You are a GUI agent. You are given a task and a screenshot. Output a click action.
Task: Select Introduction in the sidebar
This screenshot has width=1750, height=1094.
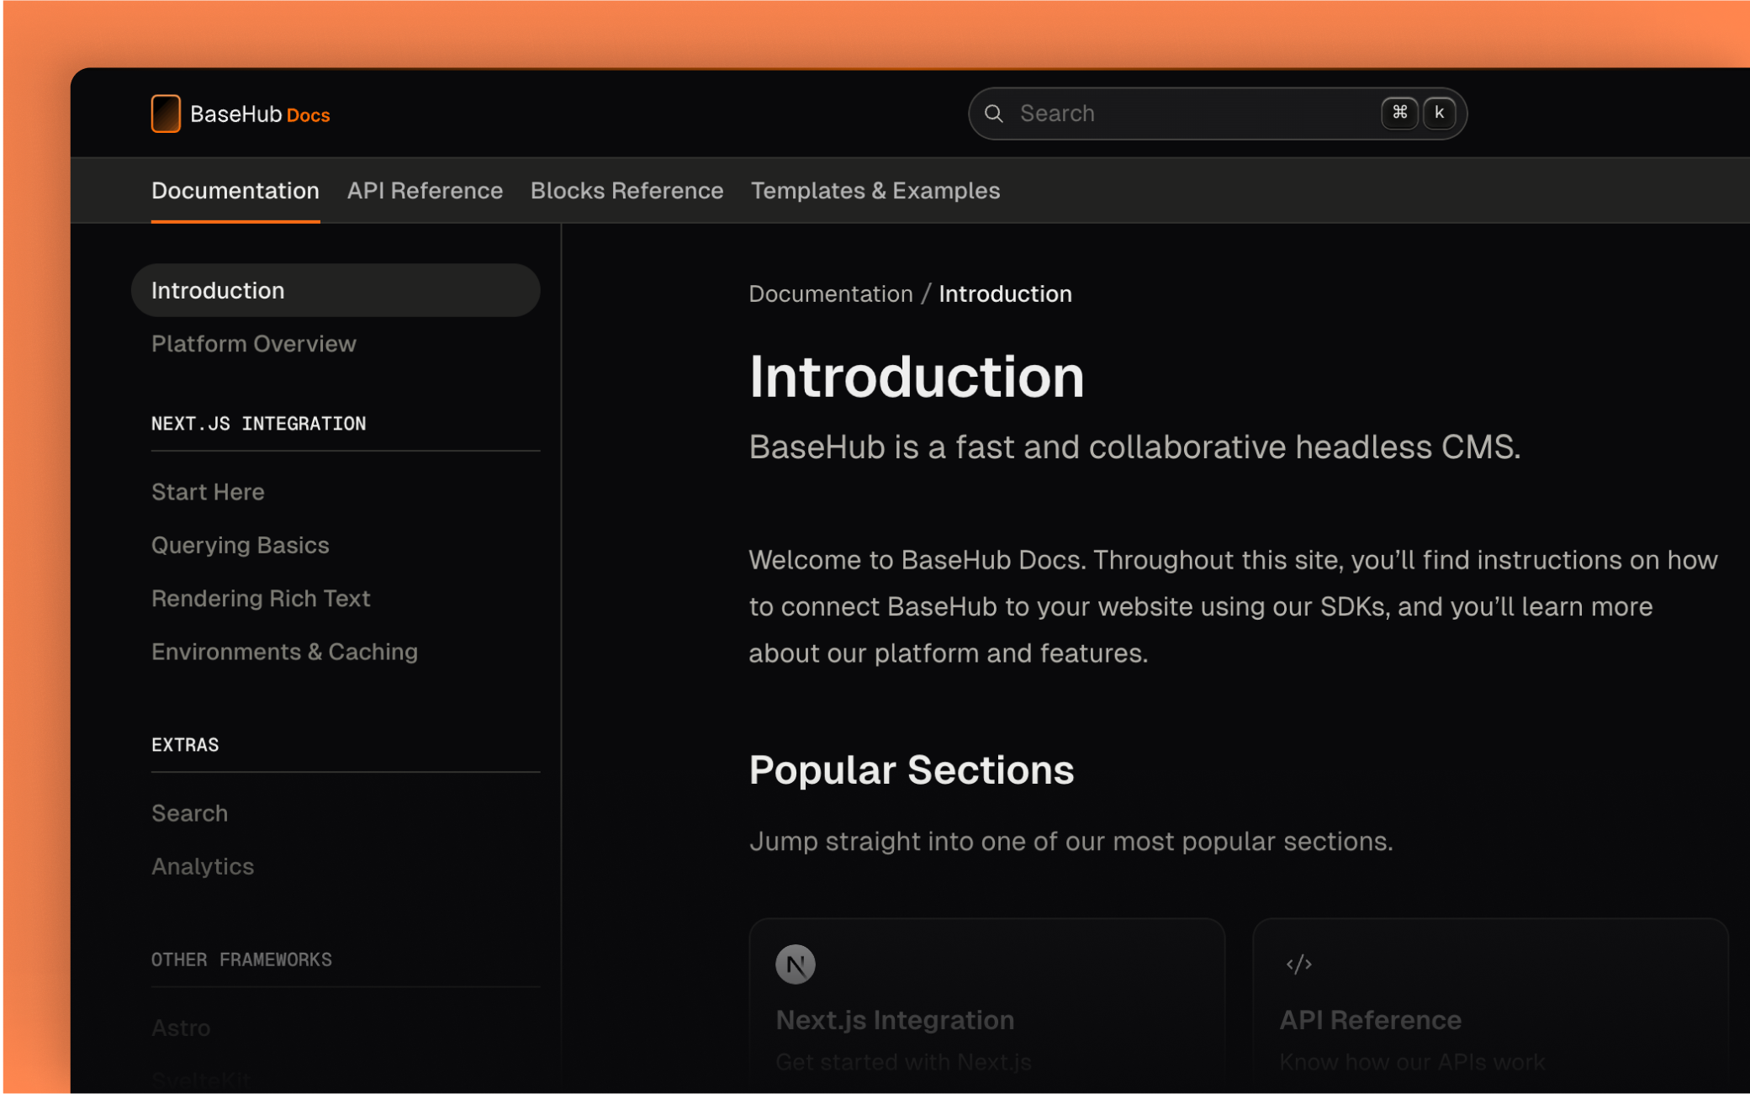336,290
